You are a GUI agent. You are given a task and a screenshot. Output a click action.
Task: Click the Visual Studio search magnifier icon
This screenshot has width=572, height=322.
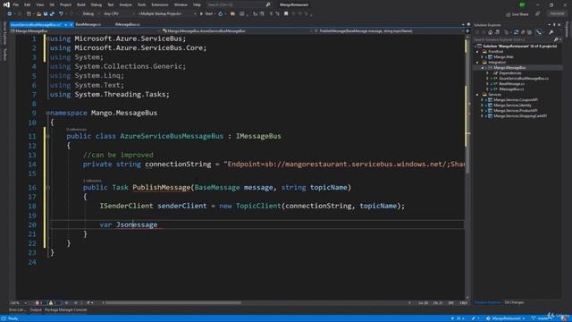click(x=268, y=4)
